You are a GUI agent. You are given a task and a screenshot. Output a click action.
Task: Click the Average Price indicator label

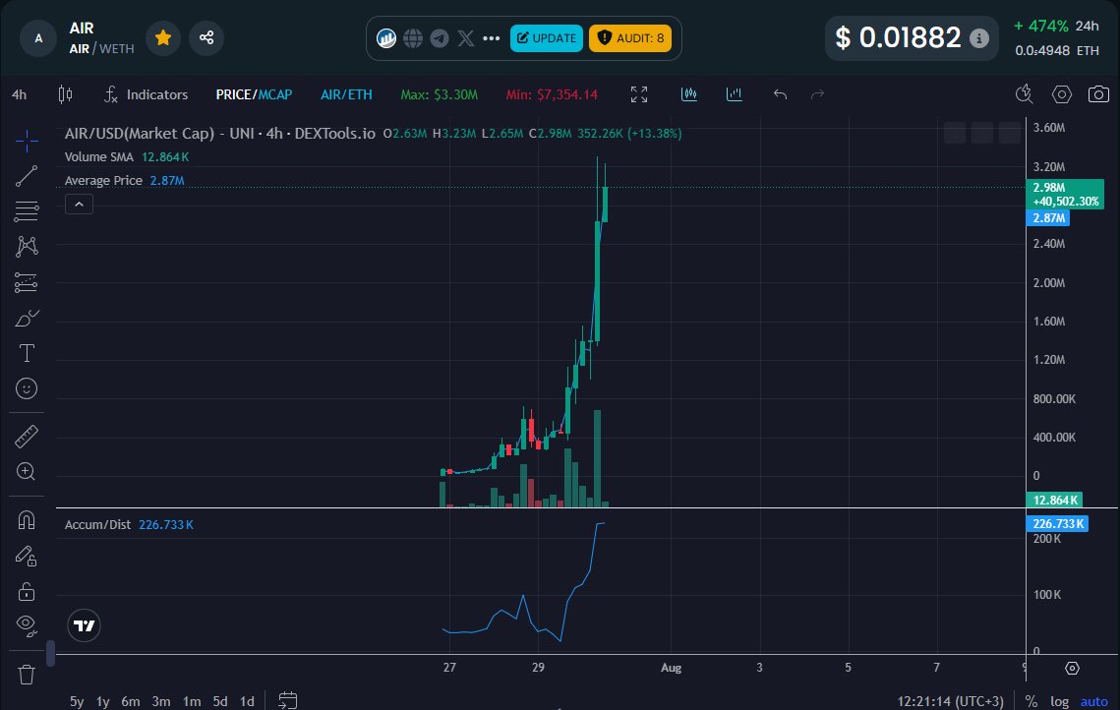103,181
